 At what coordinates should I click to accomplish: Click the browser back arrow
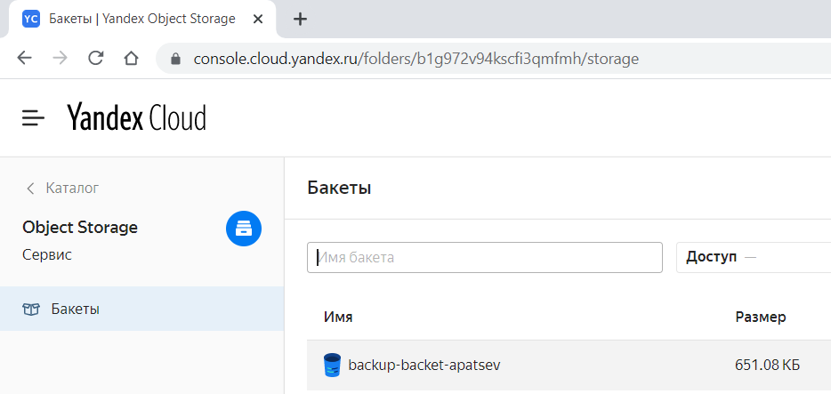(24, 58)
